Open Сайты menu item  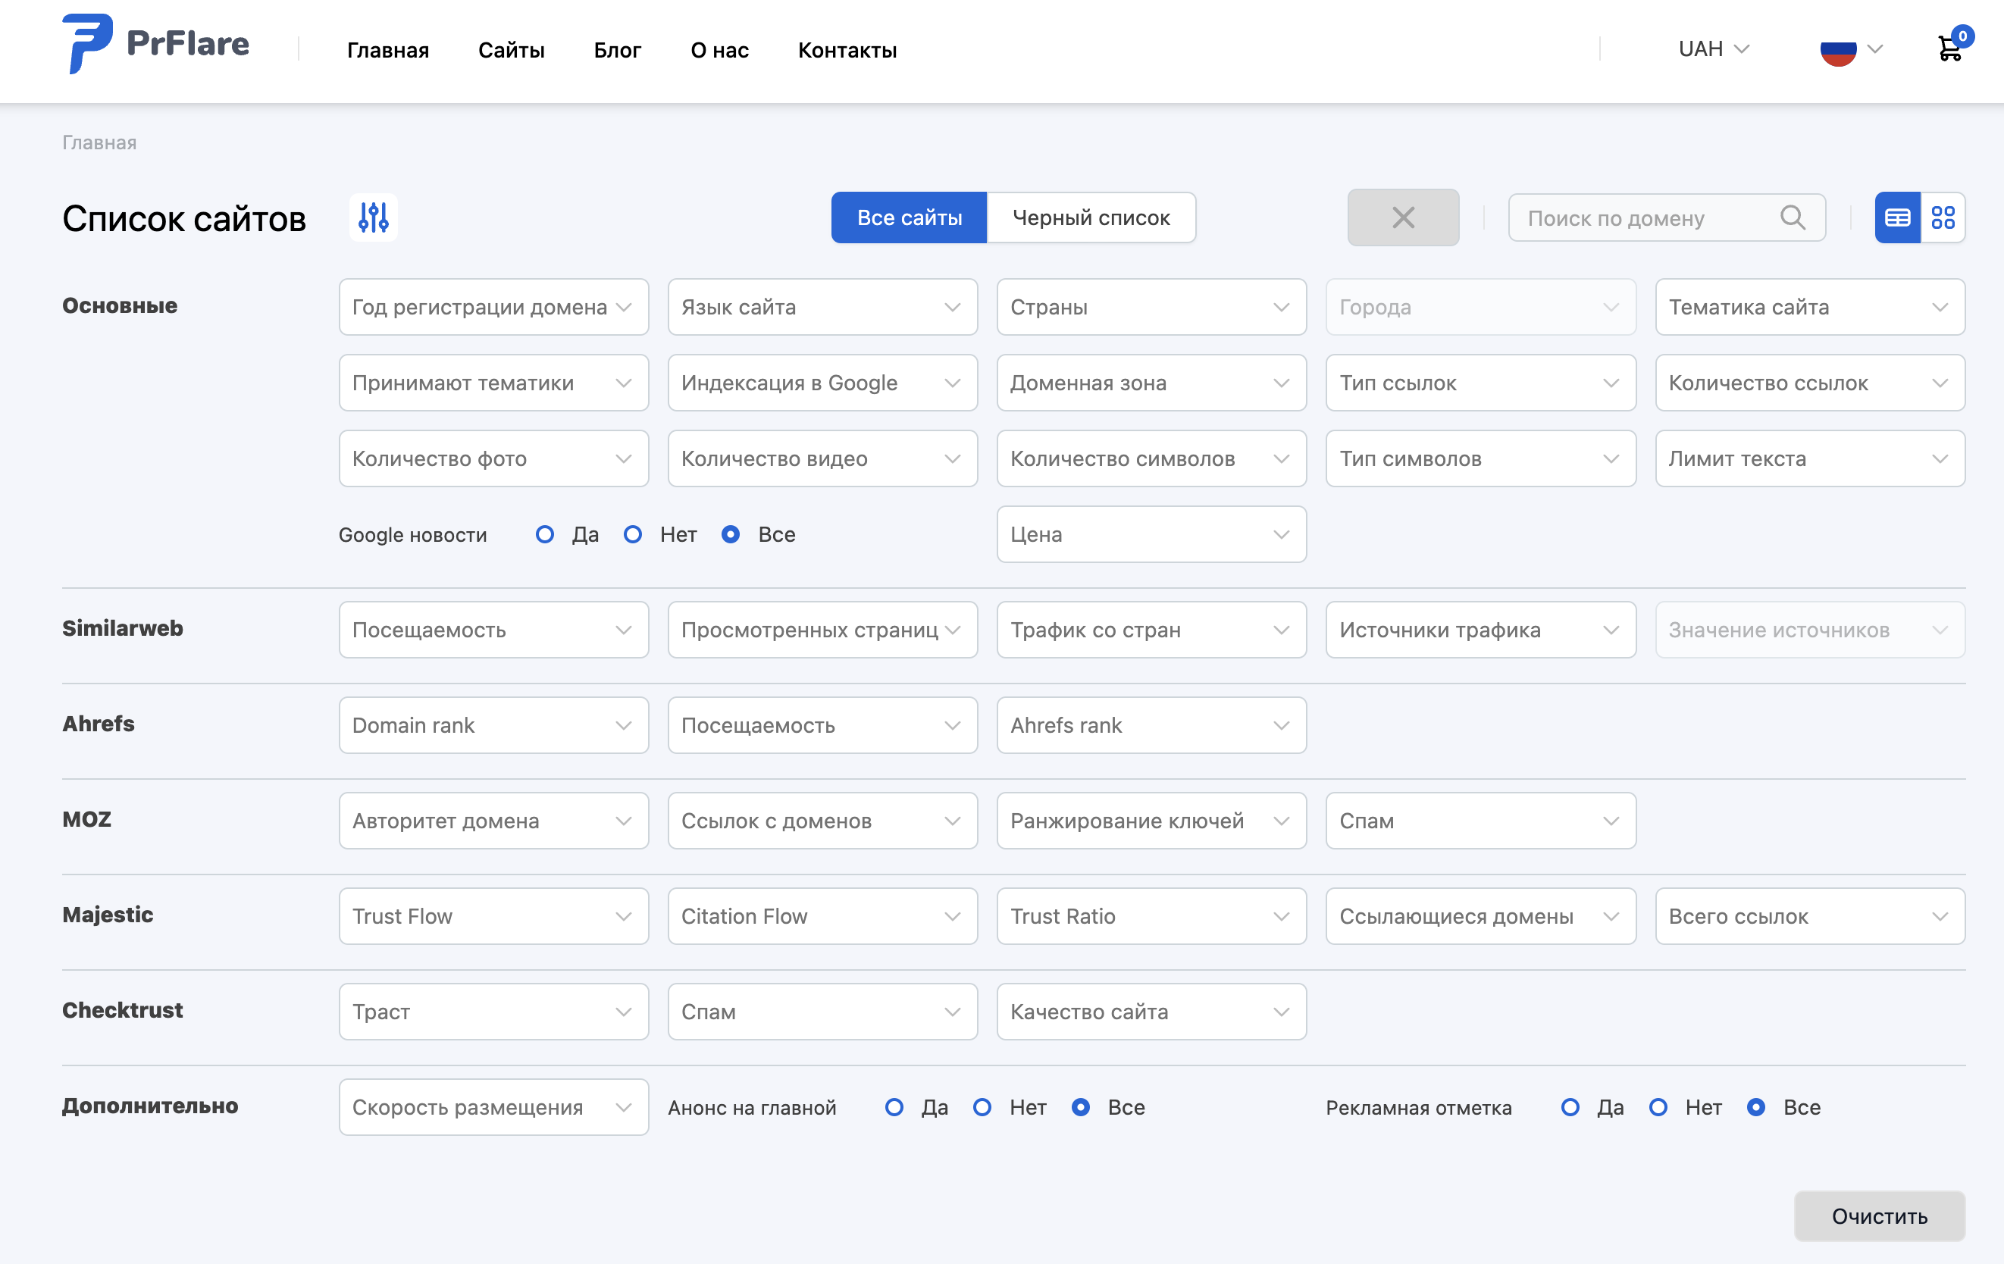click(x=511, y=50)
